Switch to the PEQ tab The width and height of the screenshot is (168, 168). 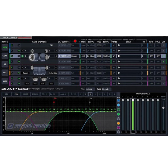[x=16, y=94]
